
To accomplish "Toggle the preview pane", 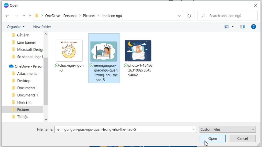I will 243,27.
